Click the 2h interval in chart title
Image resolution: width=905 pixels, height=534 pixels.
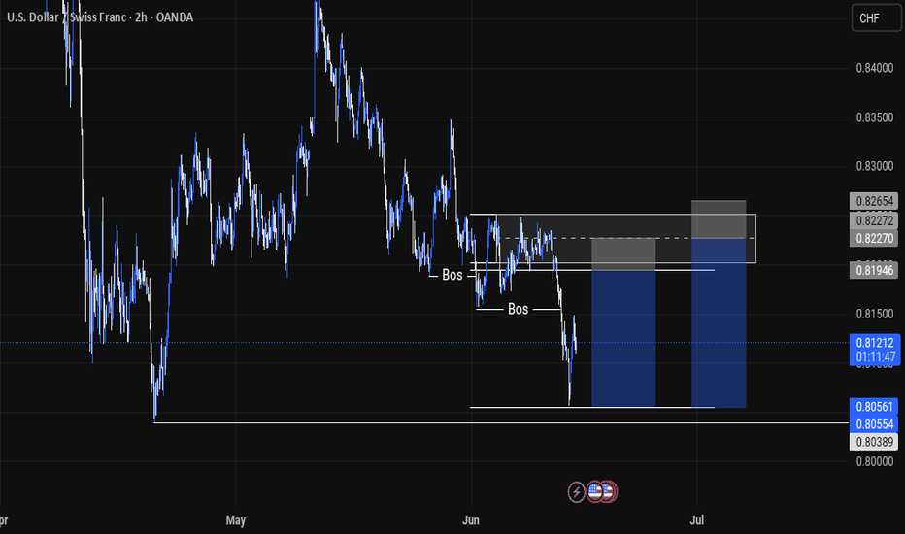pos(141,17)
